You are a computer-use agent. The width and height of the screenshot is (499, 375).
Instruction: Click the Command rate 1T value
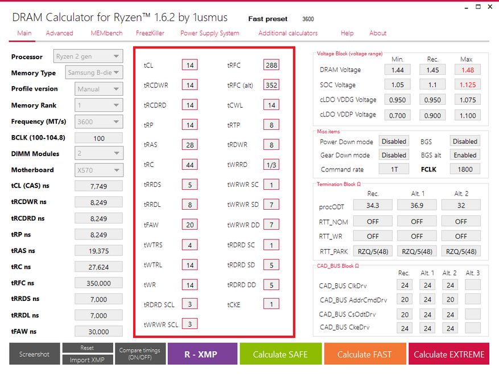tap(394, 169)
